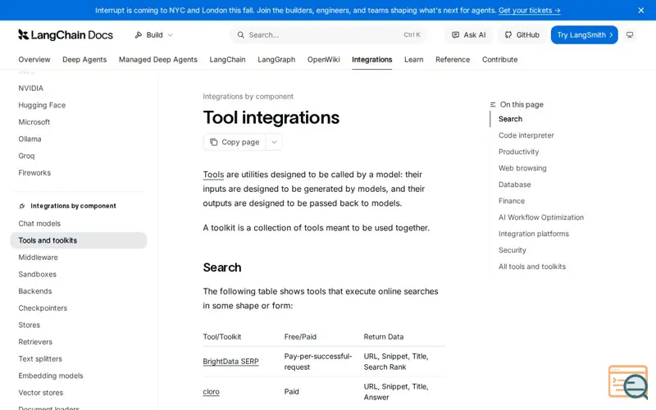Click the Copy page button
Image resolution: width=656 pixels, height=410 pixels.
235,142
